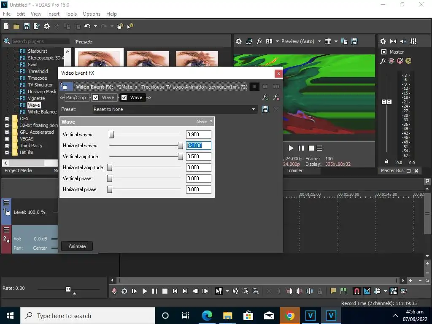The image size is (432, 324).
Task: Select TV Simulator plug-in
Action: coord(40,85)
